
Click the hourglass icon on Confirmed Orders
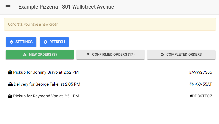pyautogui.click(x=88, y=55)
